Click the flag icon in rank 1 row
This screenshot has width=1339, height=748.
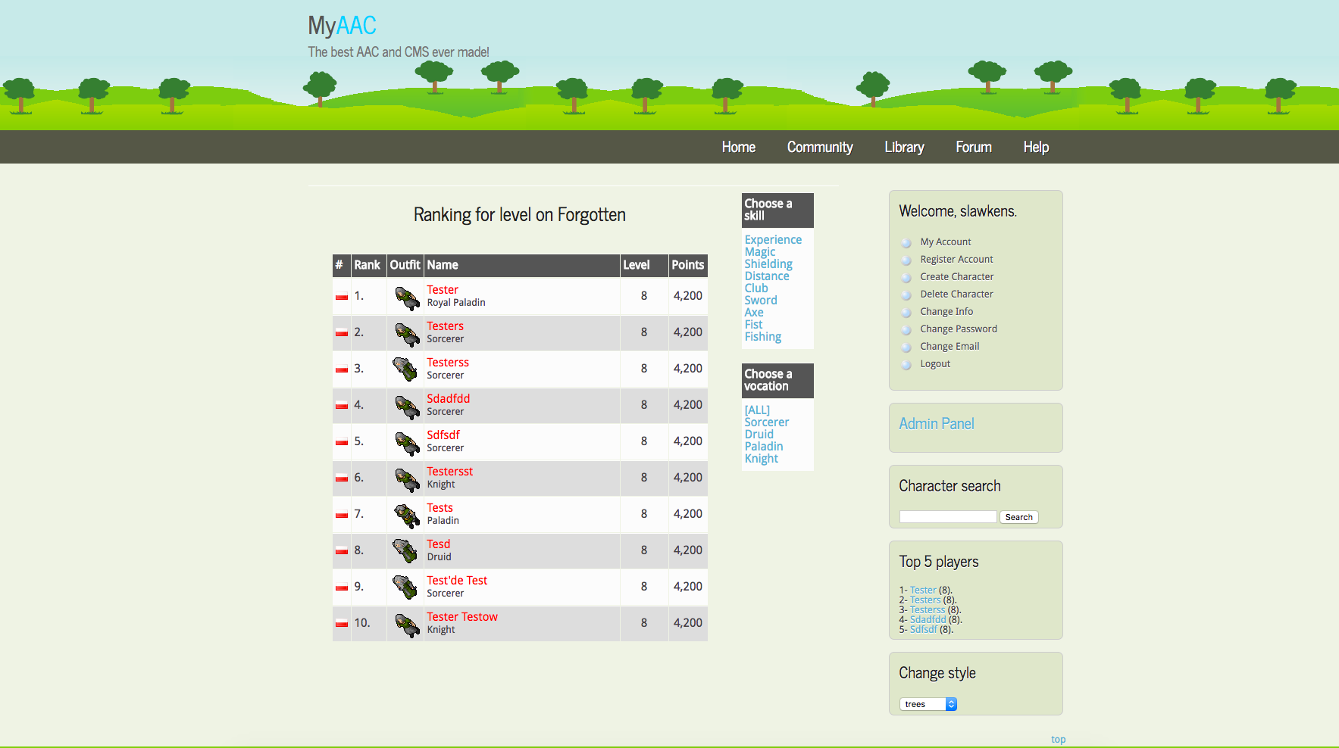click(342, 296)
